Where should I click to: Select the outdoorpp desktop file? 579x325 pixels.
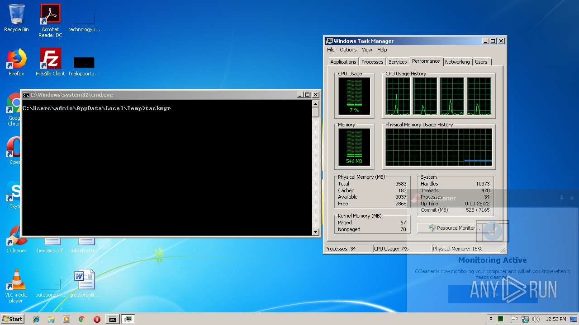pos(50,289)
